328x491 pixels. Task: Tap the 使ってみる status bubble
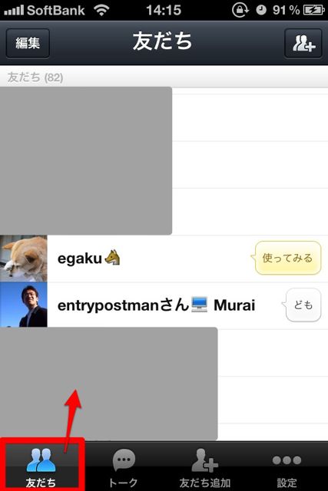pos(287,258)
